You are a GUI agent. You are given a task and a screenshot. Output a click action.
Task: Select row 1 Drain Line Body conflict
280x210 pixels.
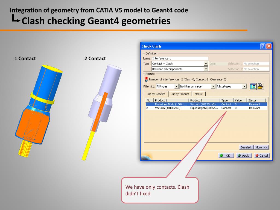click(x=206, y=104)
